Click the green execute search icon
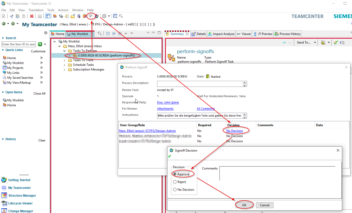Image resolution: width=352 pixels, height=213 pixels. [40, 44]
